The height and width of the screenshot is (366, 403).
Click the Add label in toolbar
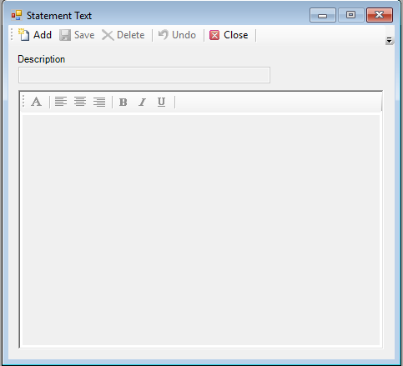click(x=43, y=35)
